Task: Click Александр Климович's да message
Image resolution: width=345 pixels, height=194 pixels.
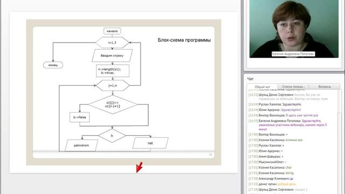Action: (x=271, y=178)
